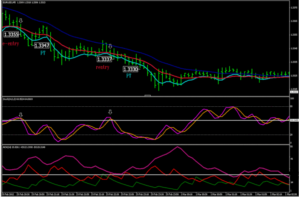Click the 29 Feb 22:50 time label
Screen dimensions: 299x197
point(127,195)
